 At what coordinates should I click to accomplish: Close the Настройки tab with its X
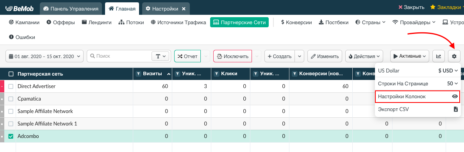click(184, 9)
